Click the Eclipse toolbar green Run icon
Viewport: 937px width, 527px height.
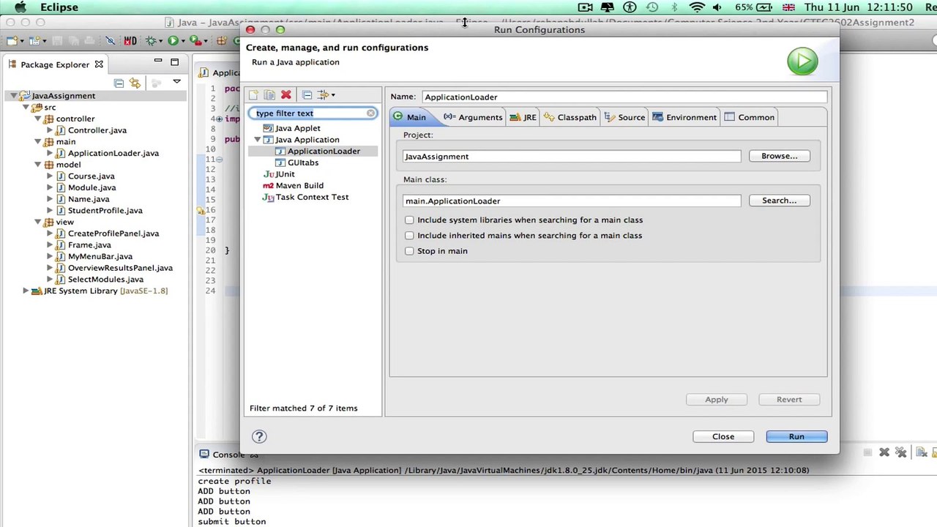pos(173,41)
